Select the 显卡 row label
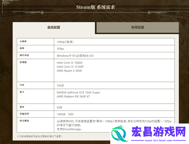Screen dimensions: 189x144 pyautogui.click(x=22, y=92)
